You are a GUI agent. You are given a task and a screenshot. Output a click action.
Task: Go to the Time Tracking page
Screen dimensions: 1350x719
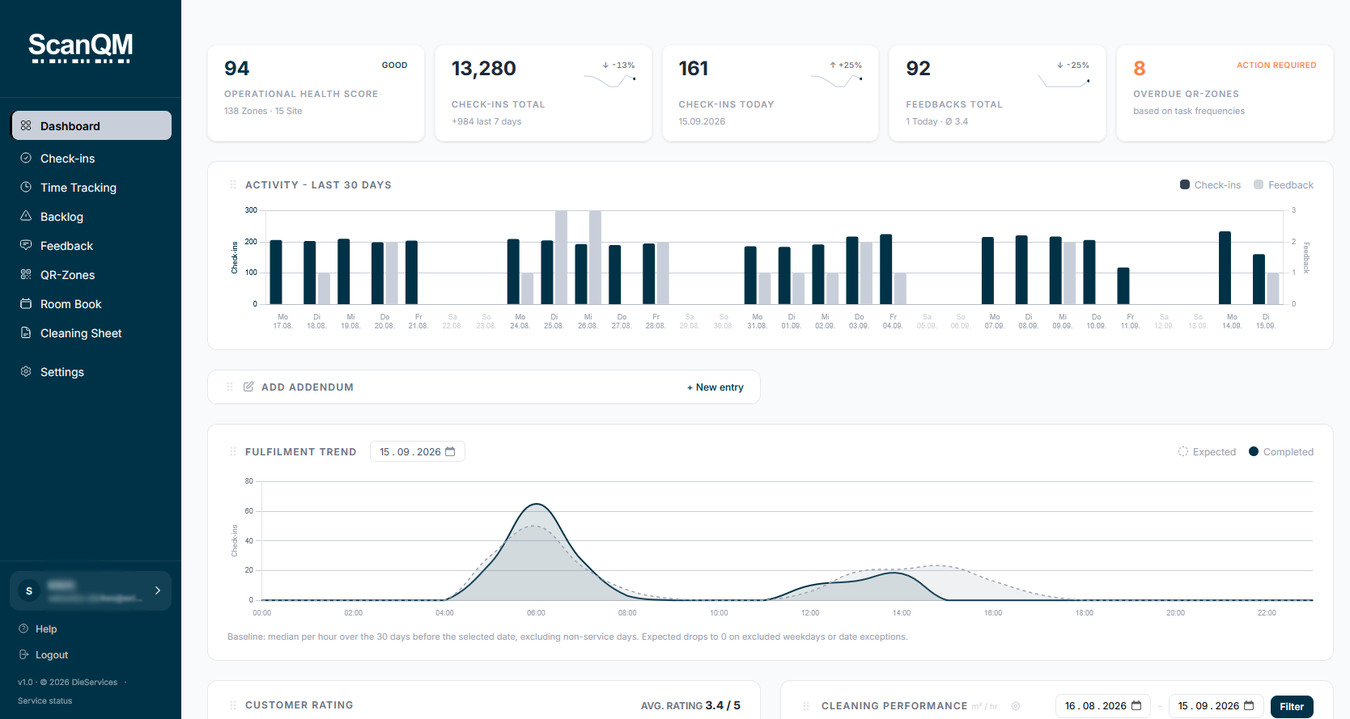click(x=91, y=187)
